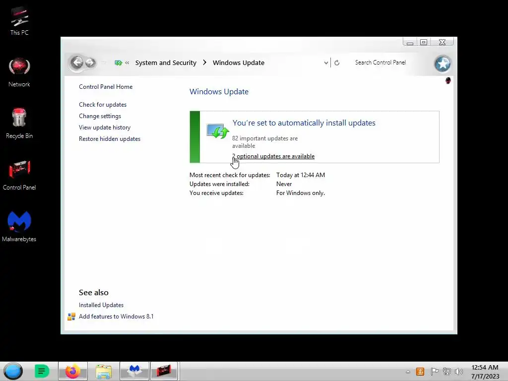This screenshot has height=381, width=508.
Task: Open Action Center flag in tray
Action: pyautogui.click(x=435, y=372)
